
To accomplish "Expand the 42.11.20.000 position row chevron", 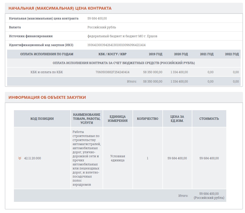I will pyautogui.click(x=20, y=158).
